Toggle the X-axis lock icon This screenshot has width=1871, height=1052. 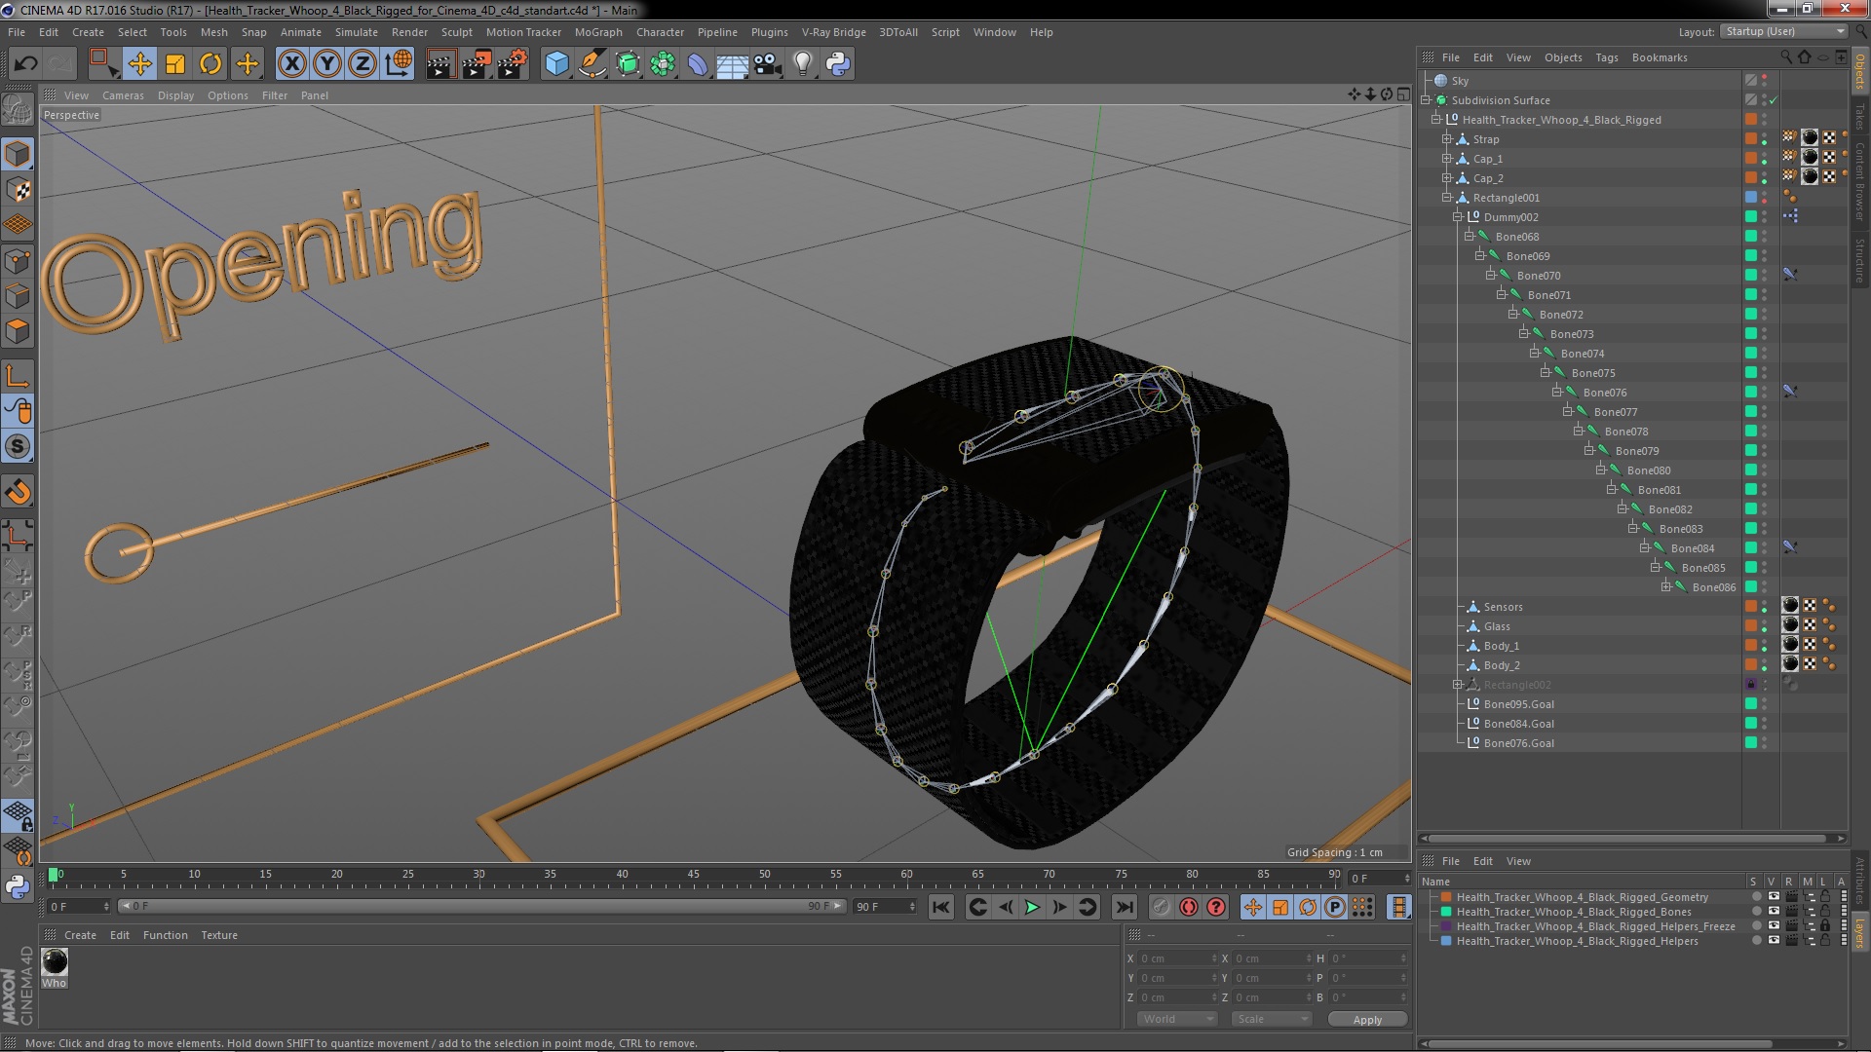(291, 64)
